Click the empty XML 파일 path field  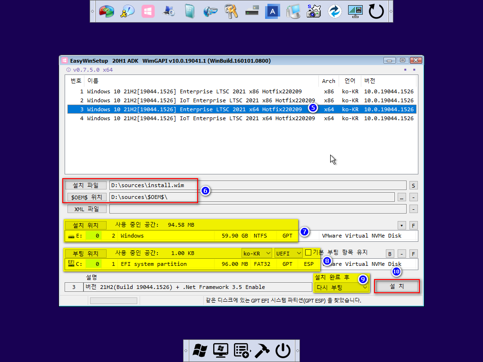click(258, 209)
